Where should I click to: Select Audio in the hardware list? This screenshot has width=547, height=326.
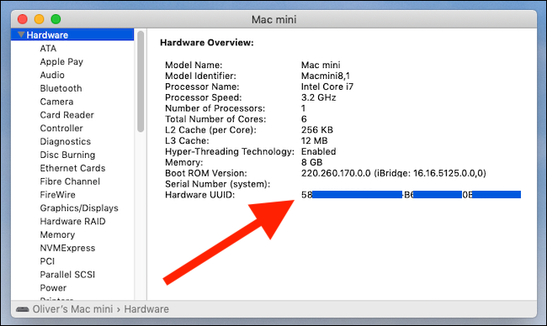[52, 75]
